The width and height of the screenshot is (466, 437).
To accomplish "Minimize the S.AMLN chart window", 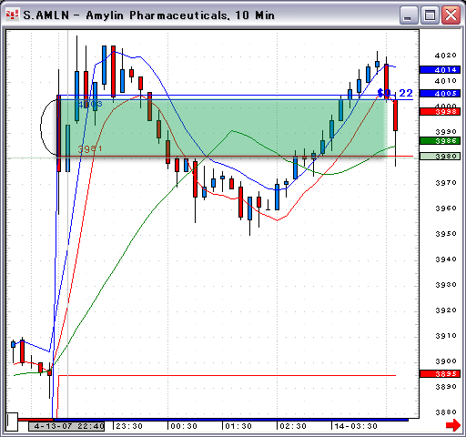I will 408,15.
